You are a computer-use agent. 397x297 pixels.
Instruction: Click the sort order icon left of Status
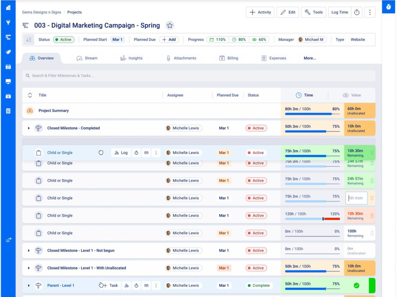(x=29, y=40)
